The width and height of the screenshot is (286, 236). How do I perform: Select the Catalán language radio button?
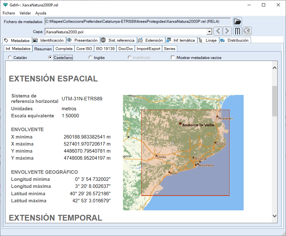10,58
